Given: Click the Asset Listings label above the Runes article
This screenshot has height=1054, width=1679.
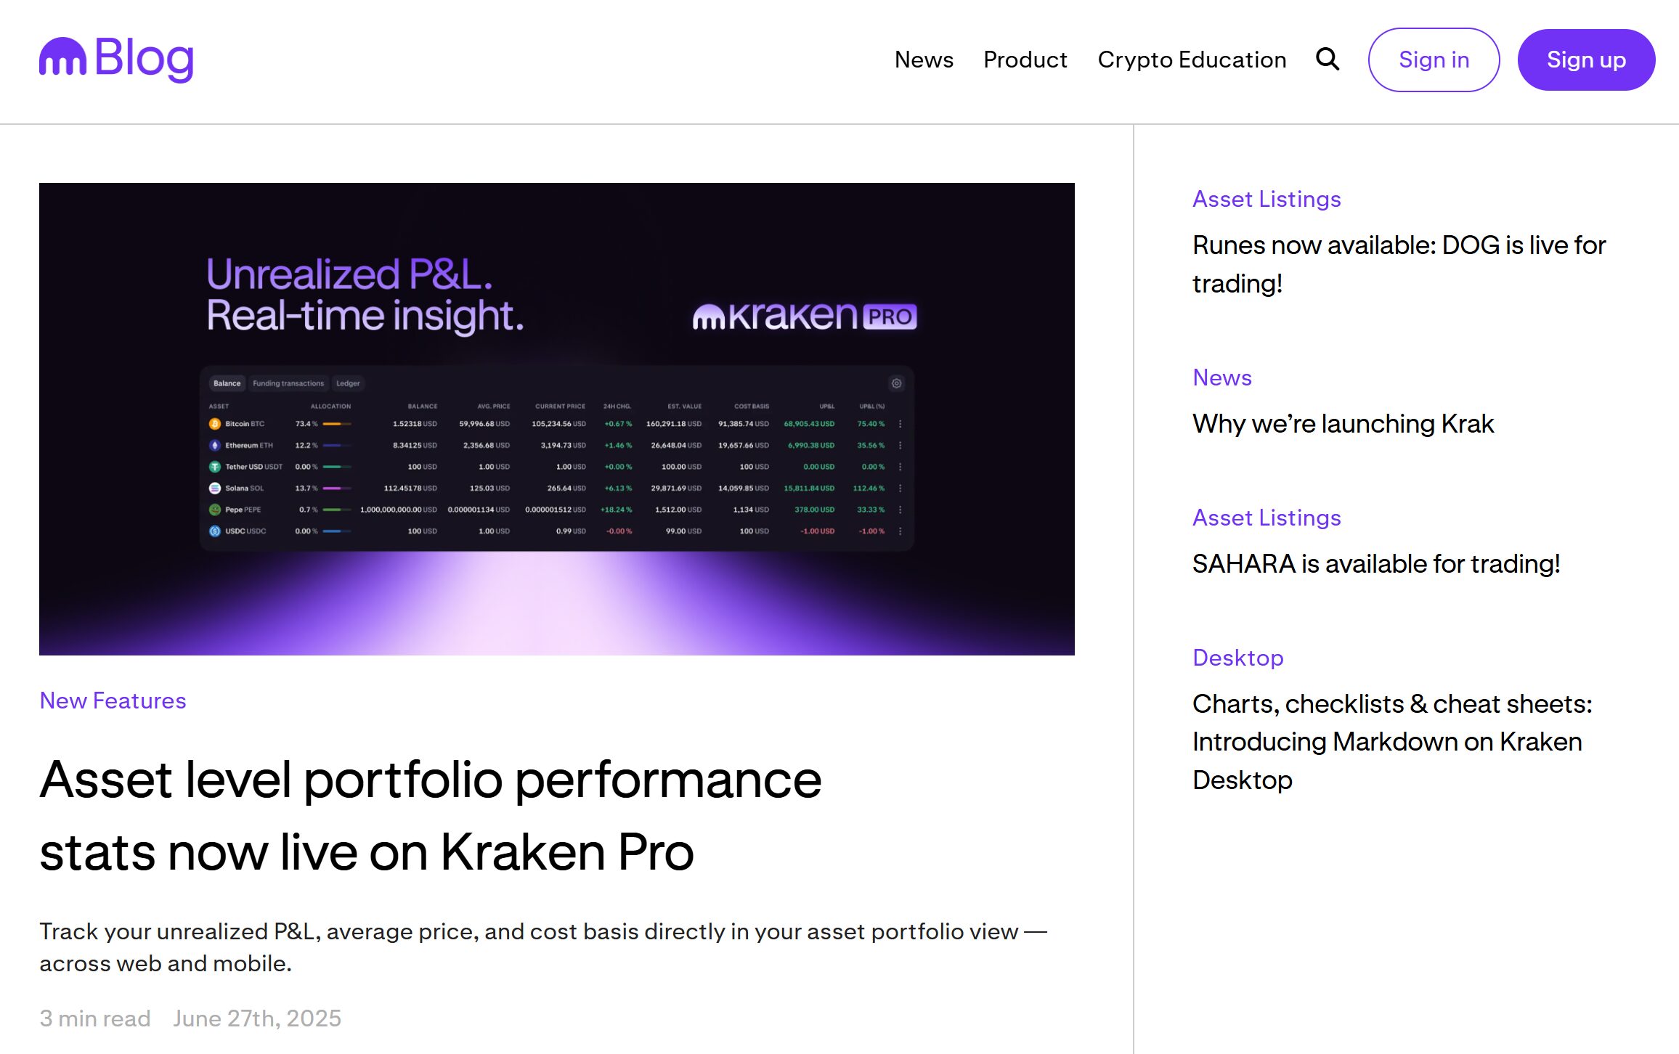Looking at the screenshot, I should pos(1266,199).
